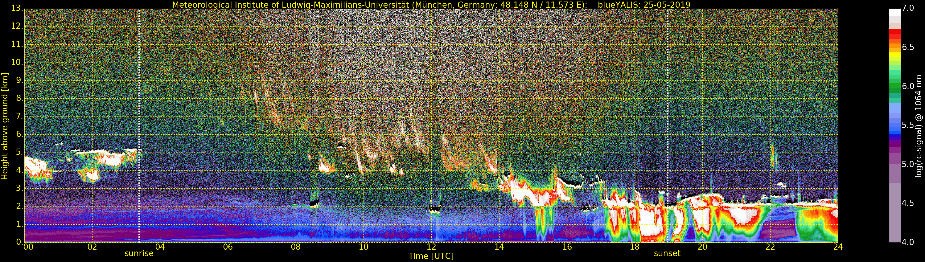This screenshot has height=262, width=925.
Task: Click the '7.0' colorbar tick value
Action: click(x=908, y=8)
